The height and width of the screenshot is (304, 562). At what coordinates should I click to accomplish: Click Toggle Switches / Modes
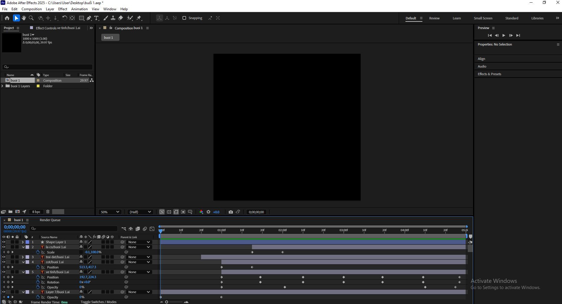[x=99, y=302]
